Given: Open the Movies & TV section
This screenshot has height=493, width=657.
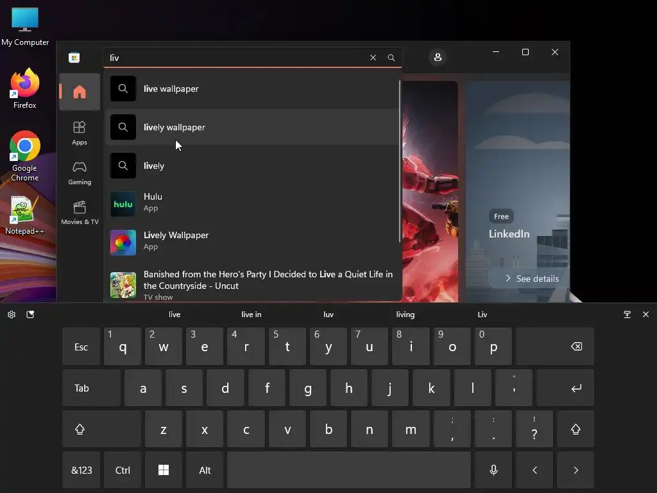Looking at the screenshot, I should (x=80, y=212).
